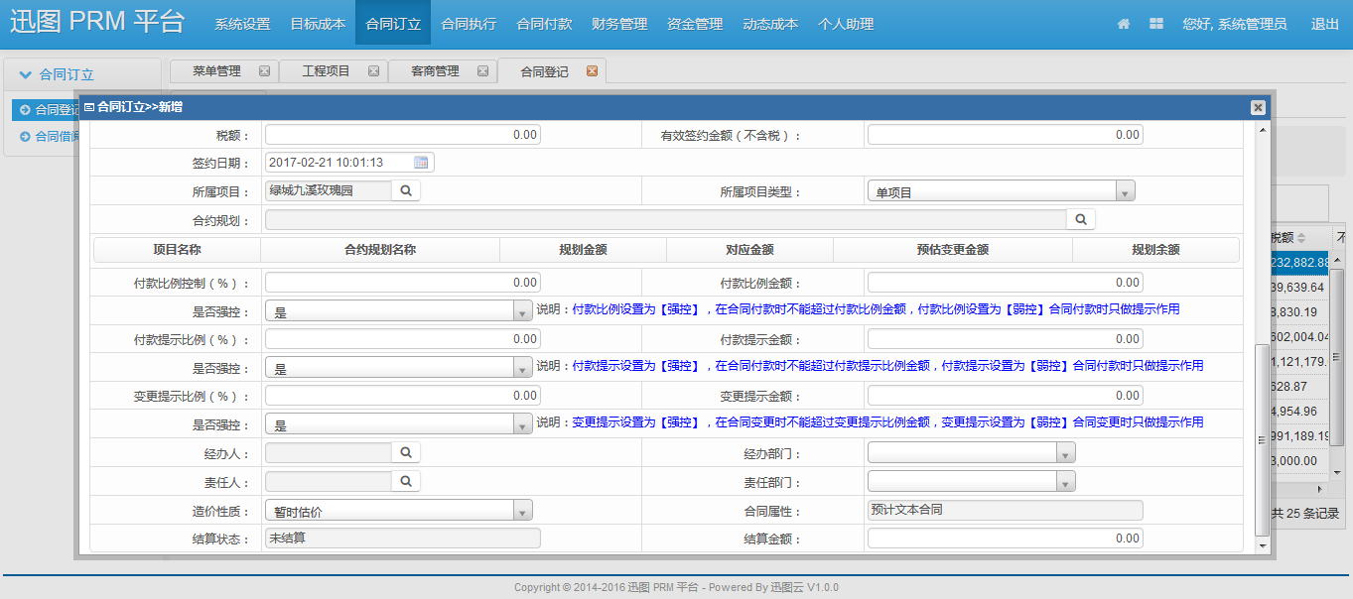Switch to 工程项目 tab
Screen dimensions: 1353x599
point(327,71)
